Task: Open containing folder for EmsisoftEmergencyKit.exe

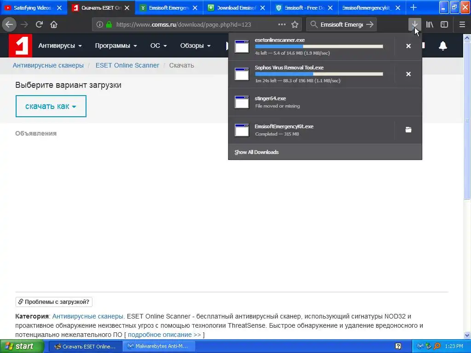Action: pos(408,130)
